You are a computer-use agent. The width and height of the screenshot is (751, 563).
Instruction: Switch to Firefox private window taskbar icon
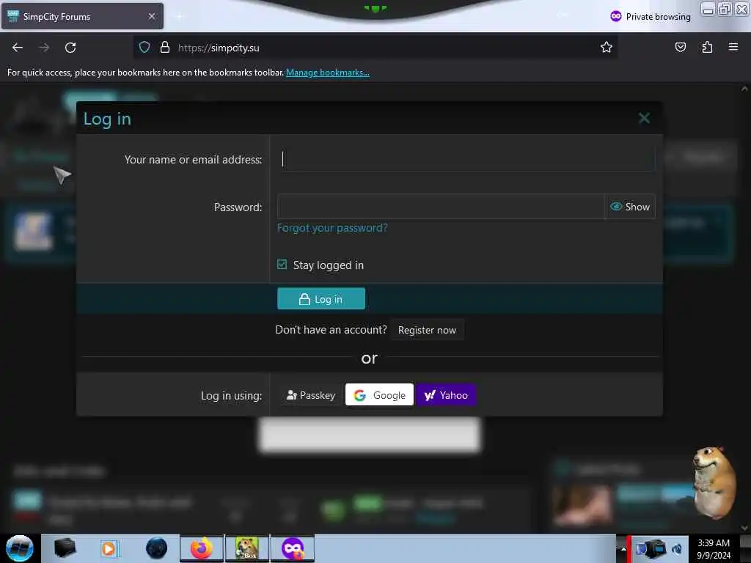click(x=293, y=548)
